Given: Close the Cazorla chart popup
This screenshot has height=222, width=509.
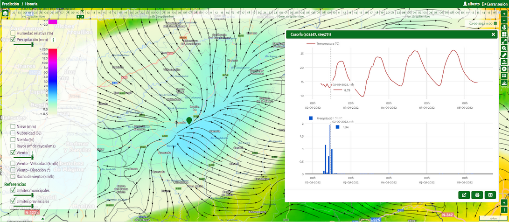Looking at the screenshot, I should (493, 35).
